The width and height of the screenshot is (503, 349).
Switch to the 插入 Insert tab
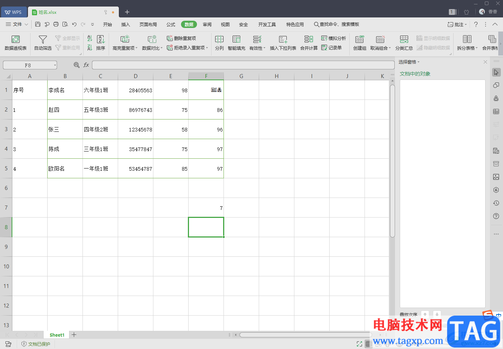pyautogui.click(x=126, y=24)
